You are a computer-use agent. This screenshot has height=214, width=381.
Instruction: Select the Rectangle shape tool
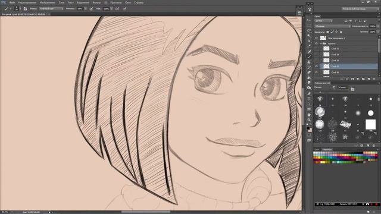point(309,109)
